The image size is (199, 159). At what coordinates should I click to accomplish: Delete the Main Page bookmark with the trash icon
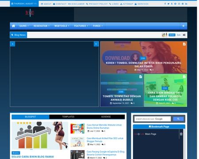click(181, 134)
